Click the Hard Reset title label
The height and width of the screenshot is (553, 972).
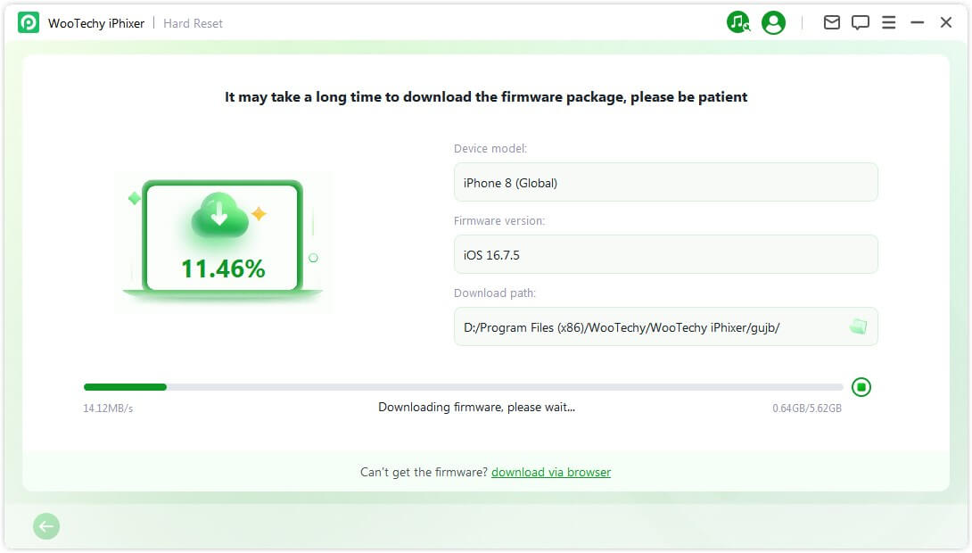[x=194, y=23]
